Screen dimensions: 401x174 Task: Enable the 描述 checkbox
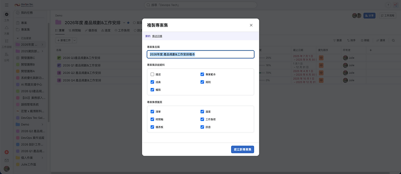pos(152,75)
